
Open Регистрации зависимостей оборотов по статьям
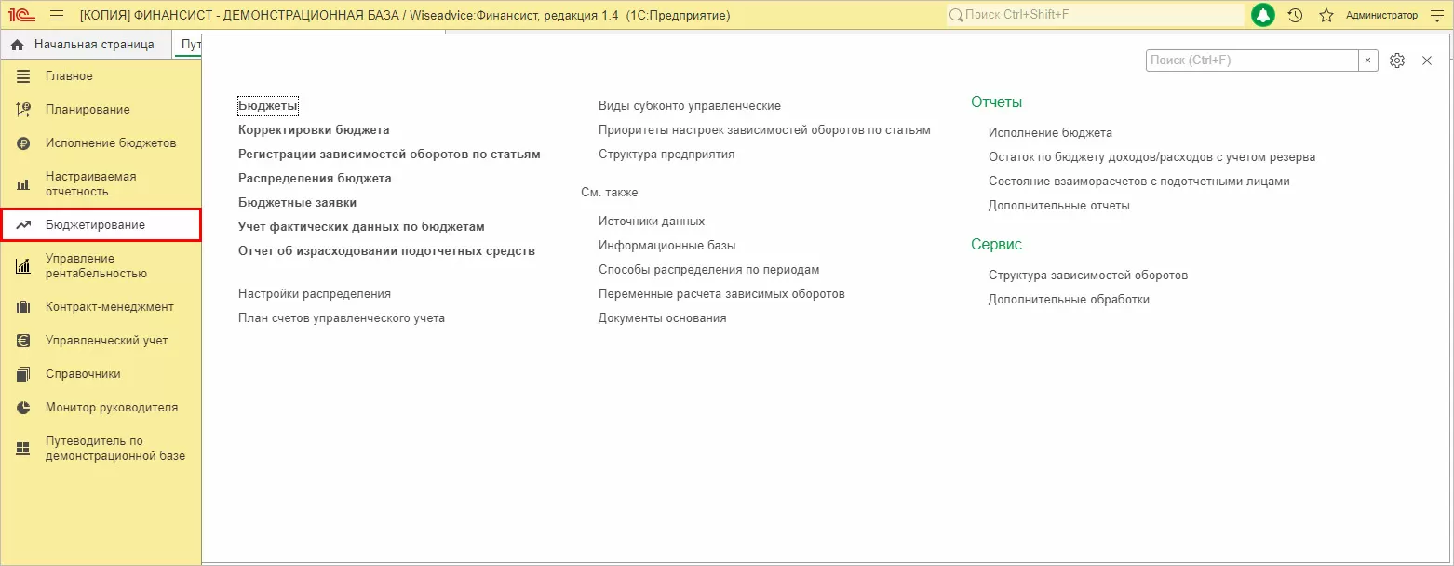tap(389, 154)
